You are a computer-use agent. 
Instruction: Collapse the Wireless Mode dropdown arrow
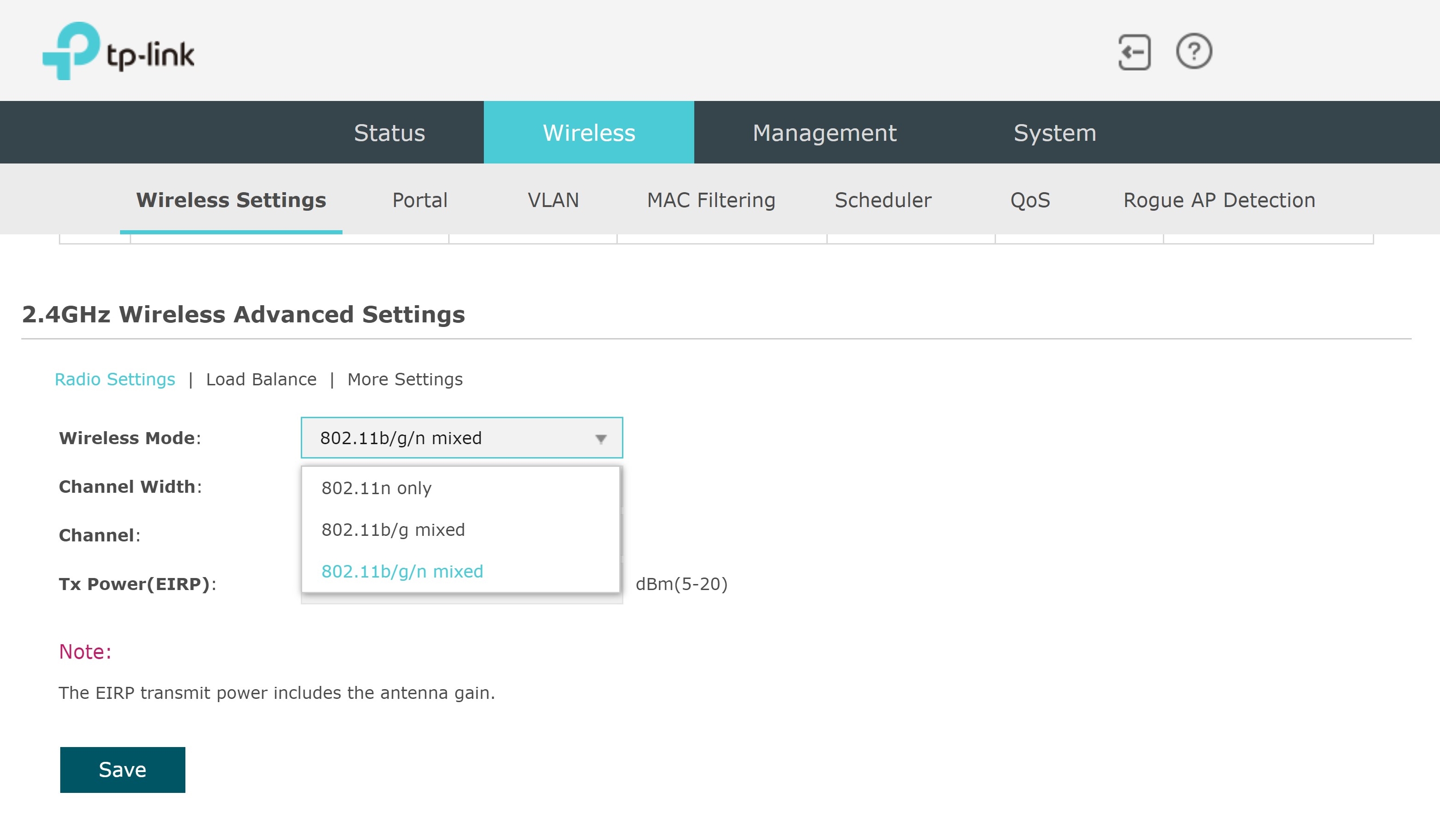pos(601,439)
